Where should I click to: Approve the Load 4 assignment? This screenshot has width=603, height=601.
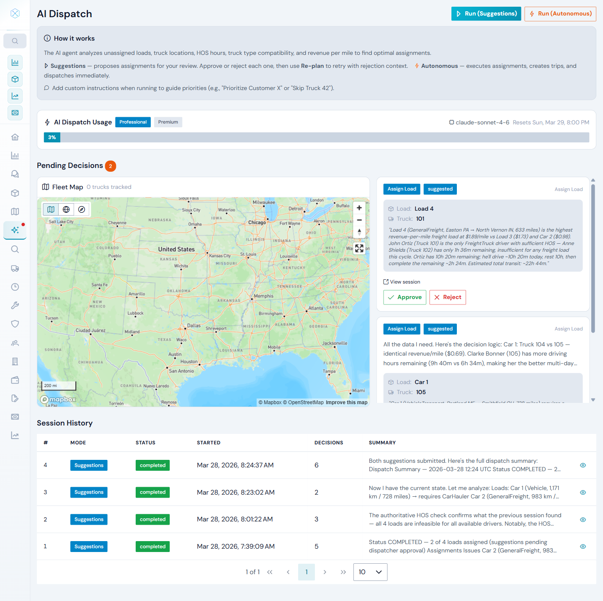tap(405, 297)
